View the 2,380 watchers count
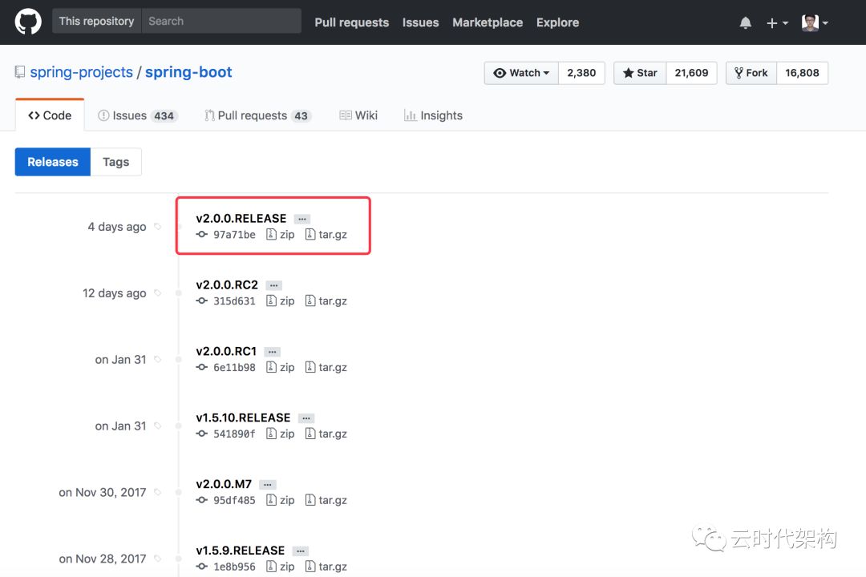The height and width of the screenshot is (577, 866). (581, 73)
